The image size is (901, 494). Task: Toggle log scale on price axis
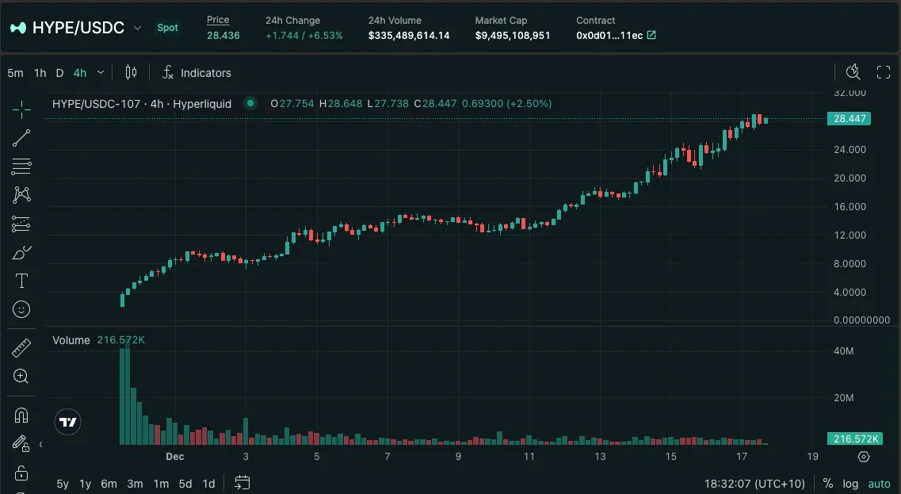(x=850, y=484)
